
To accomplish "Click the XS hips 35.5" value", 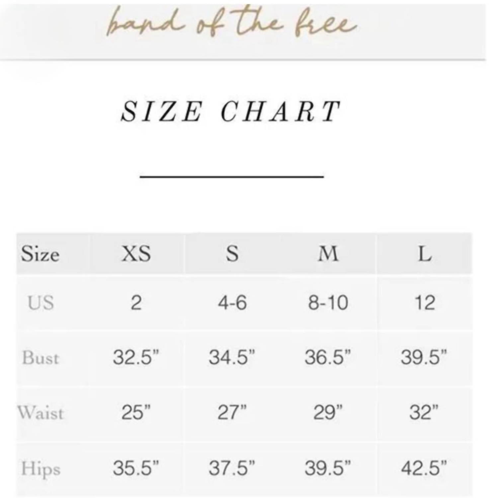I will [136, 468].
